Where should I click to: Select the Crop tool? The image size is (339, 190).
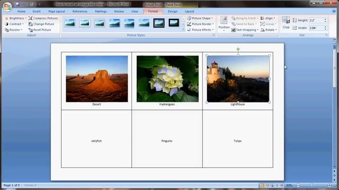click(x=286, y=23)
